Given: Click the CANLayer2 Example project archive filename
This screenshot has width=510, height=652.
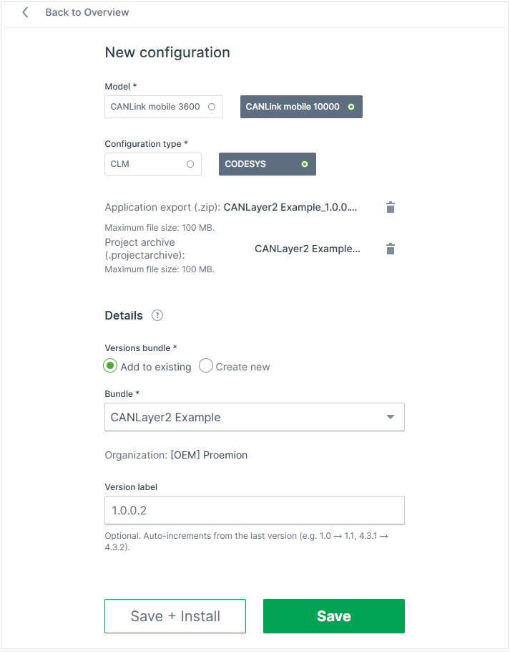Looking at the screenshot, I should click(308, 249).
